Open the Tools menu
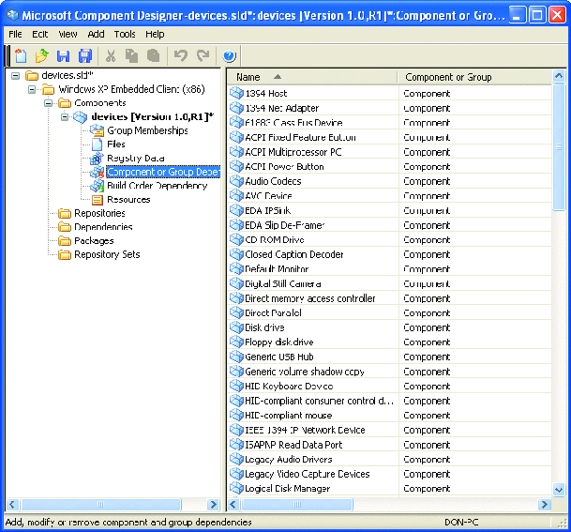The image size is (571, 532). point(125,35)
